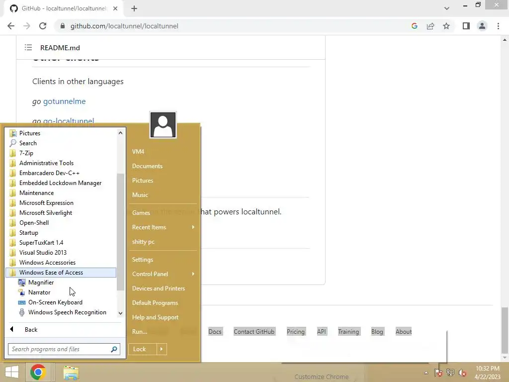The height and width of the screenshot is (382, 509).
Task: Click the programs list scrollbar thumb
Action: click(x=120, y=232)
